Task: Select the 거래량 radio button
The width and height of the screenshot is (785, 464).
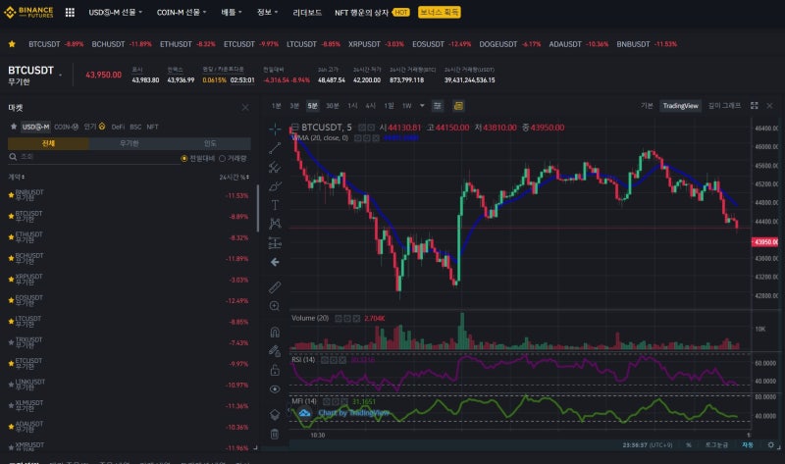Action: coord(223,159)
